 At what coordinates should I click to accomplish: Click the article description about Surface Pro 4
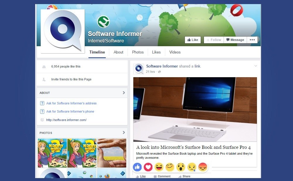(194, 156)
